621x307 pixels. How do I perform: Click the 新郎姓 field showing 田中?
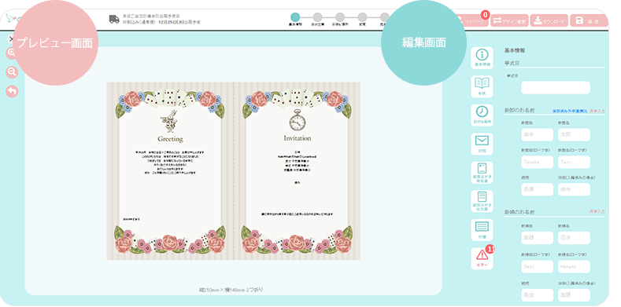click(537, 135)
